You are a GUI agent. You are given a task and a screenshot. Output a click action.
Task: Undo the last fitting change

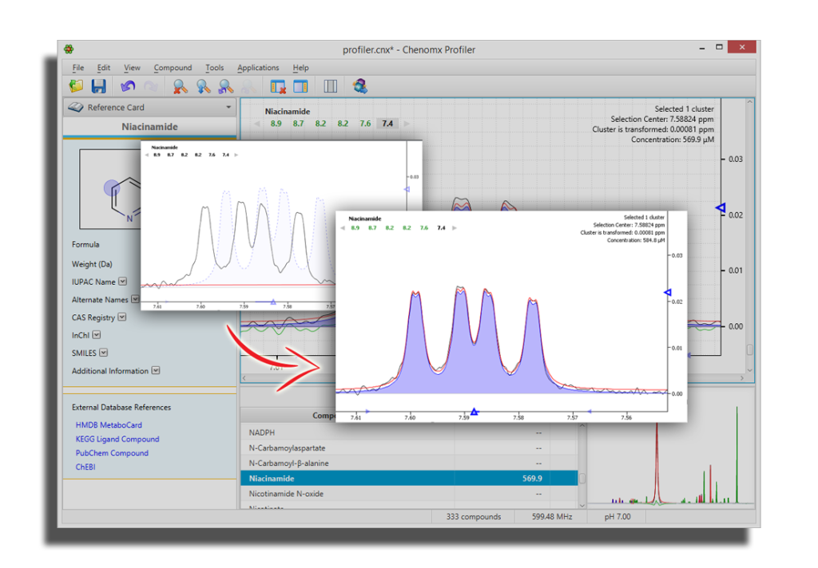[x=127, y=86]
